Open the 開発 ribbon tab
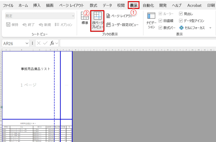Screen dimensions: 216x142 point(163,6)
